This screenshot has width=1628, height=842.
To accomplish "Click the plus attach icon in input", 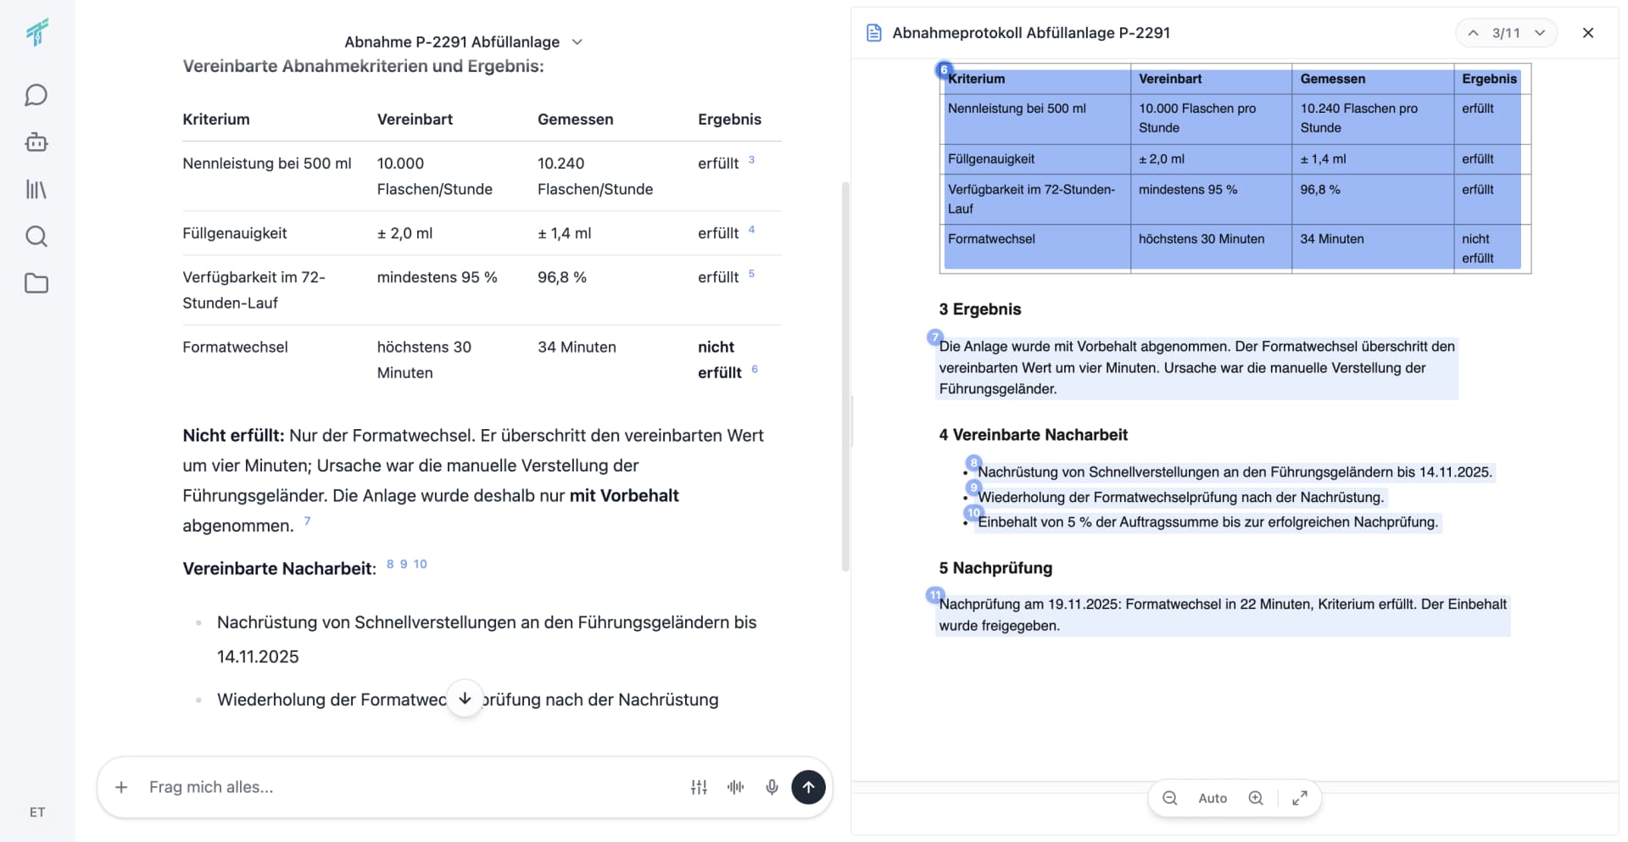I will (x=121, y=787).
